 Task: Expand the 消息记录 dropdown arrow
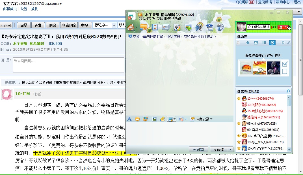211,119
